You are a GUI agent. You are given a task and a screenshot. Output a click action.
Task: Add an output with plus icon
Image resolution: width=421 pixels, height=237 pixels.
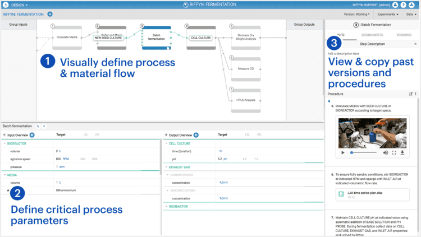[x=196, y=135]
